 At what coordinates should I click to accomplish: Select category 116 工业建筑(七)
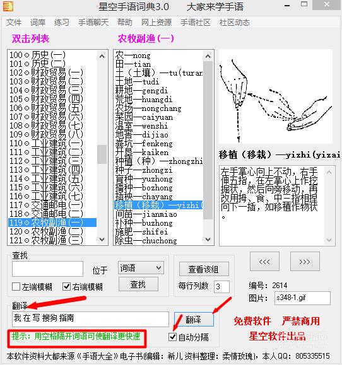(x=52, y=196)
